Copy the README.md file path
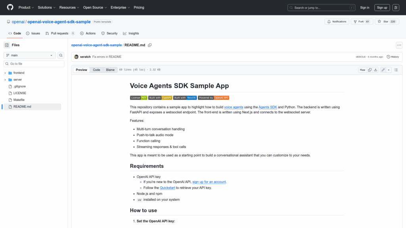This screenshot has width=406, height=228. (149, 45)
